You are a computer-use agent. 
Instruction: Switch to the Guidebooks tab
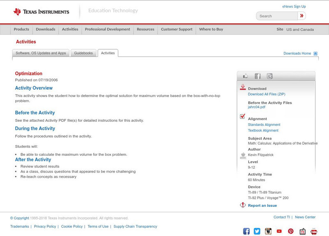point(83,53)
